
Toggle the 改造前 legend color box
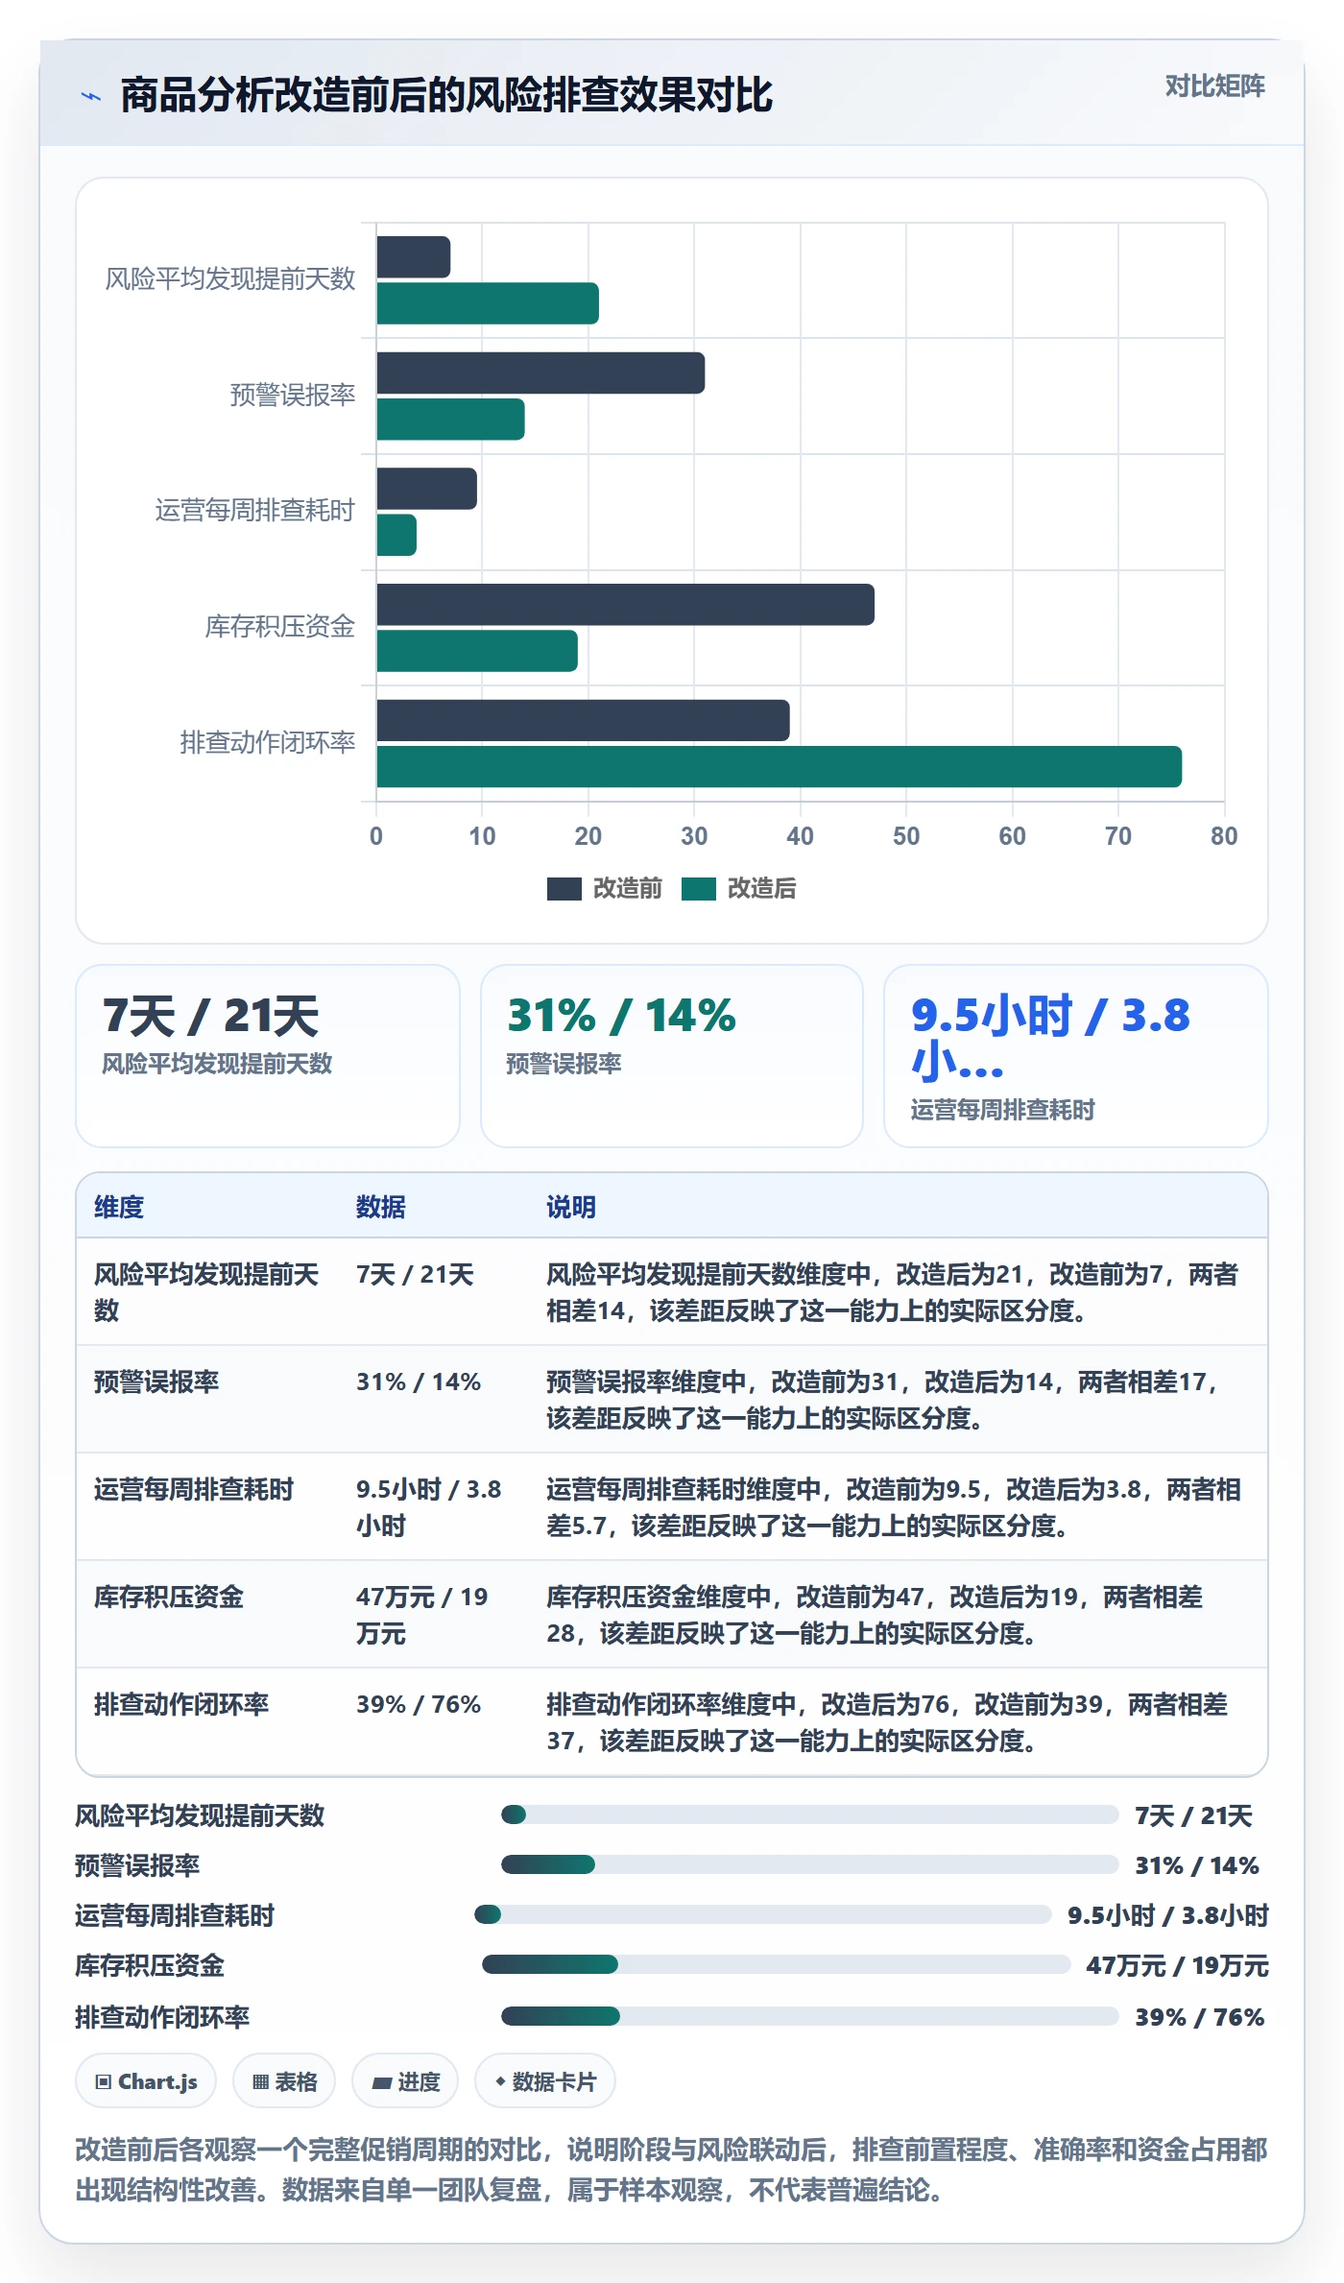click(564, 889)
